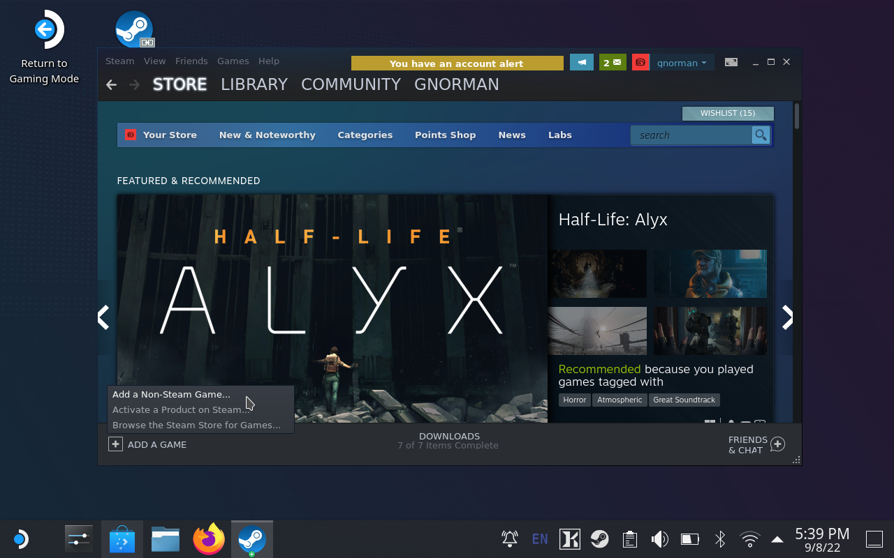The image size is (894, 558).
Task: Click the account alert banner
Action: 457,63
